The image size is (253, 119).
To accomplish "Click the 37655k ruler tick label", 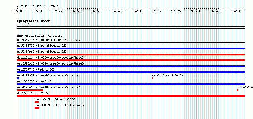I will click(38, 11).
